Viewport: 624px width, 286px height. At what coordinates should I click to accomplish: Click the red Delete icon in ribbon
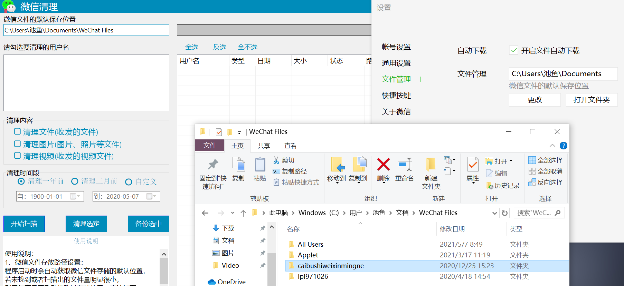[383, 165]
